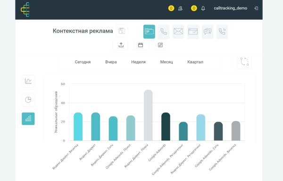This screenshot has width=283, height=181.
Task: Select the email envelope filter icon
Action: point(178,32)
